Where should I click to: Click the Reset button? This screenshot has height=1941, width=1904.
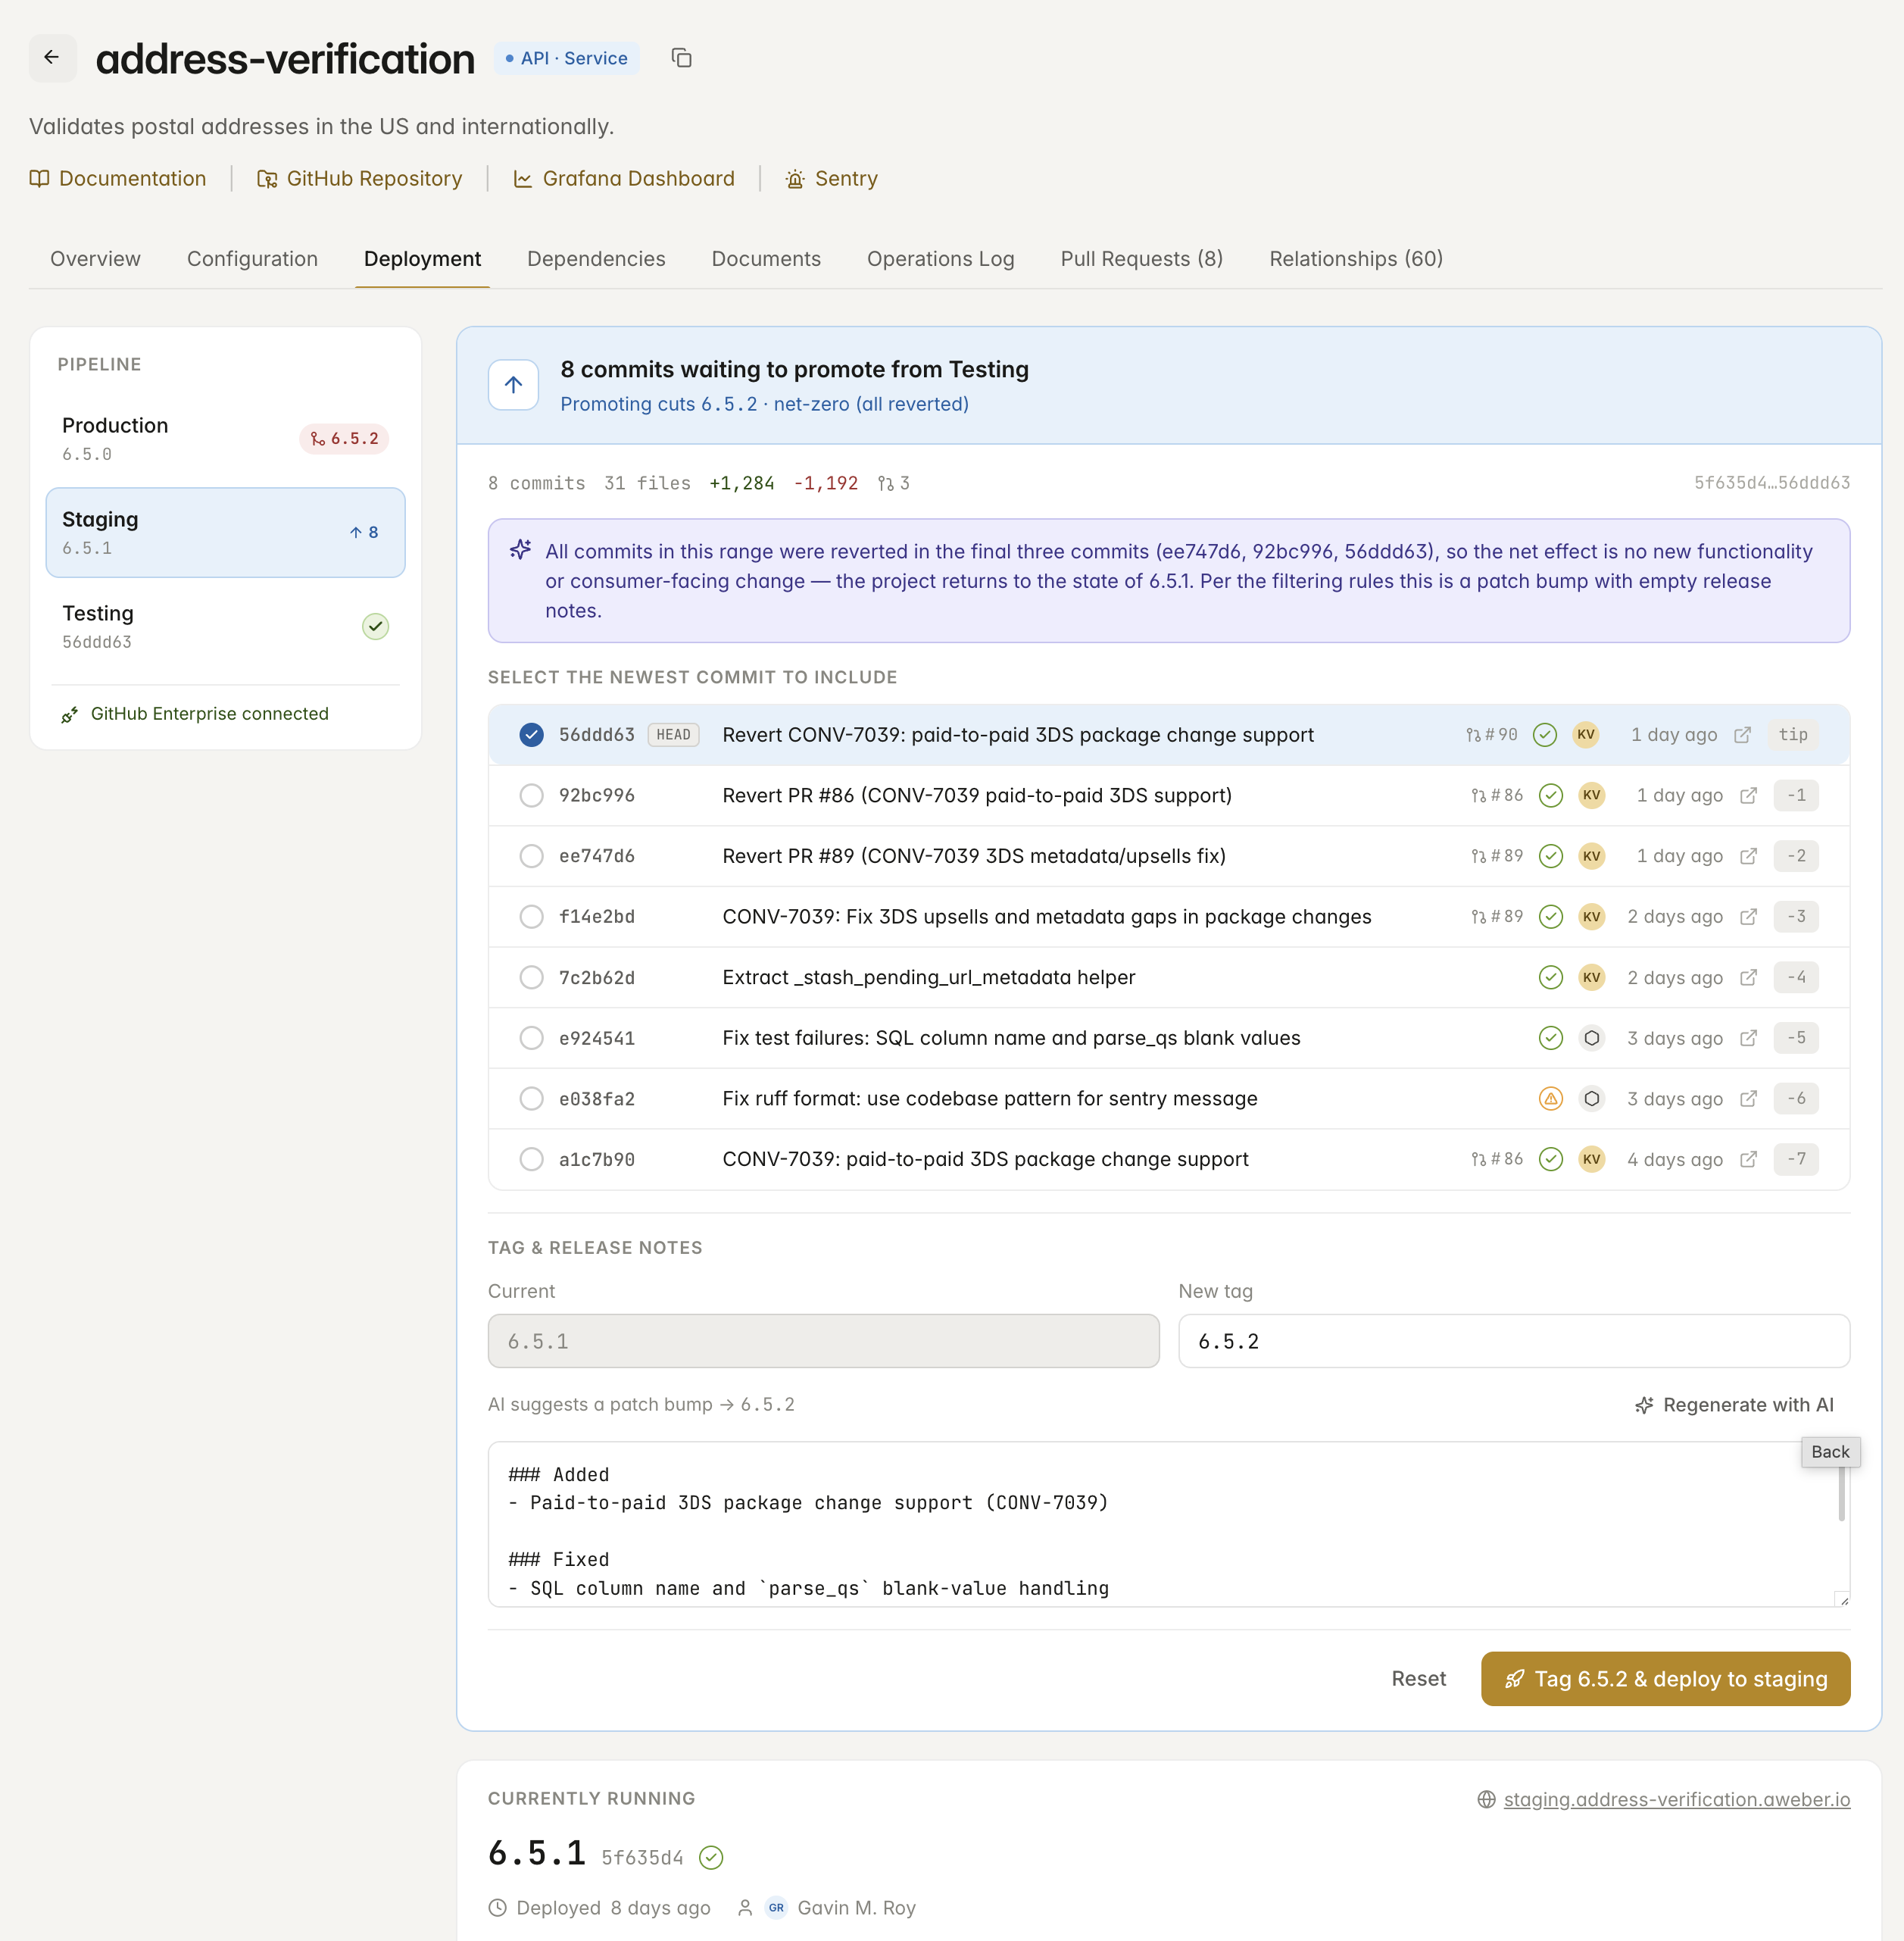click(x=1418, y=1678)
